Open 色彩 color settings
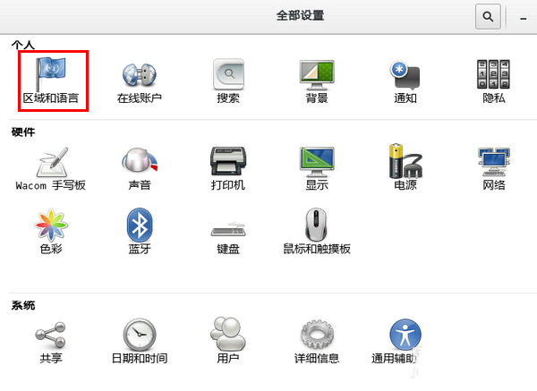This screenshot has width=537, height=391. click(51, 232)
